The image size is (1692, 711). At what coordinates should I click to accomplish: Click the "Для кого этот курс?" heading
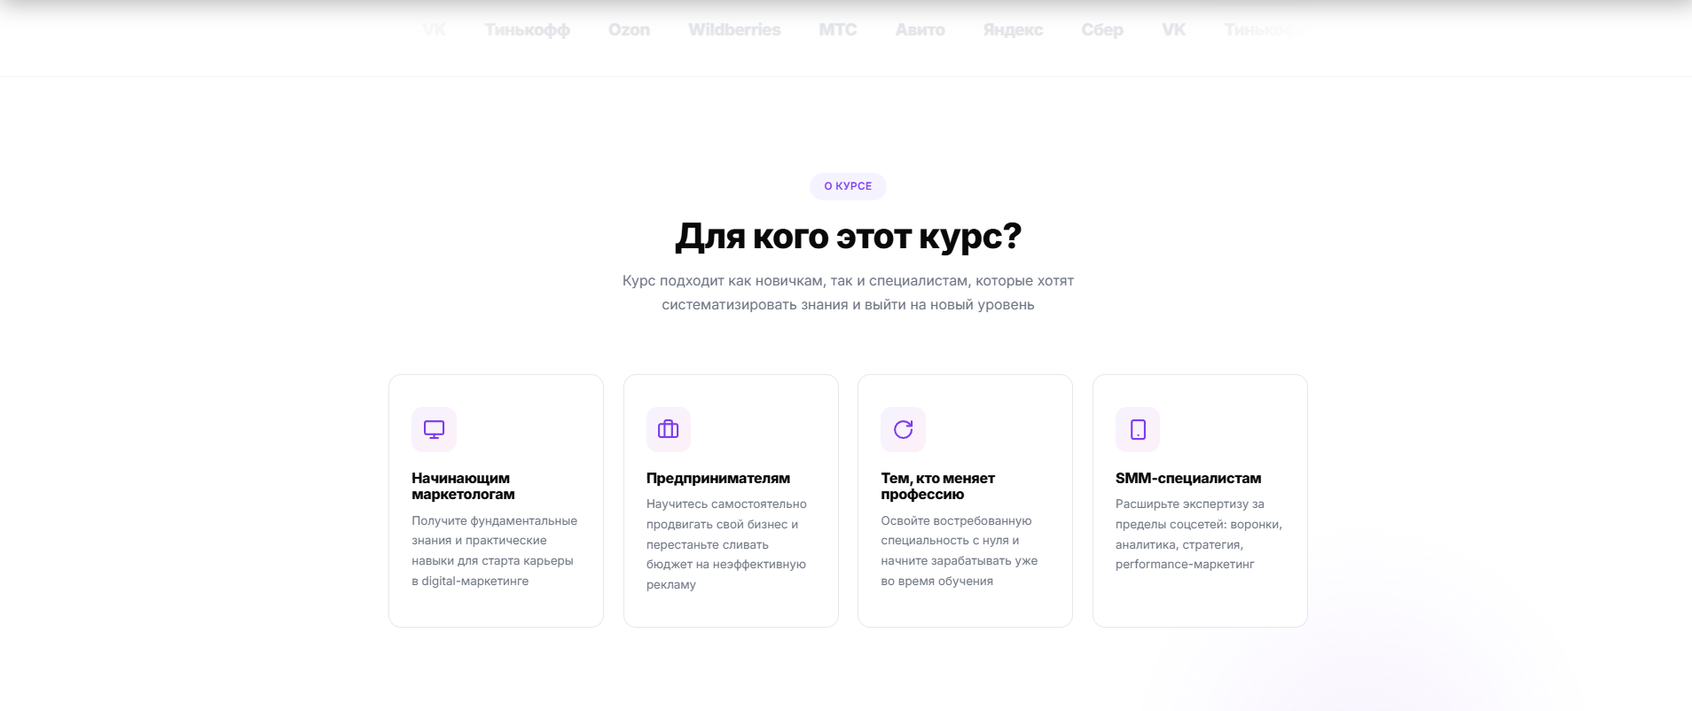tap(848, 237)
